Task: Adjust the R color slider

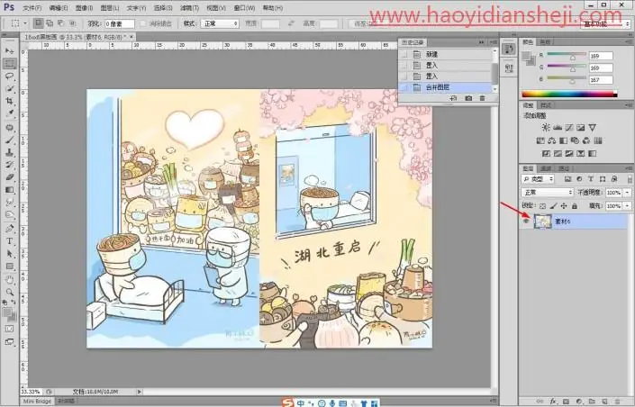Action: point(573,58)
